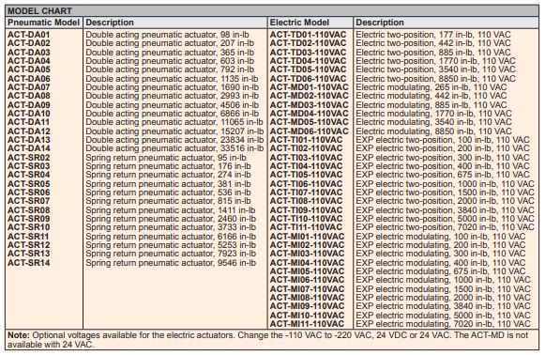Click model ACT-TD05-110VAC

pos(308,69)
